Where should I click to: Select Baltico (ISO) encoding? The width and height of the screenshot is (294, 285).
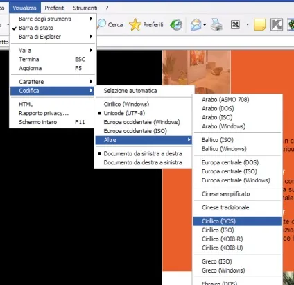click(237, 140)
